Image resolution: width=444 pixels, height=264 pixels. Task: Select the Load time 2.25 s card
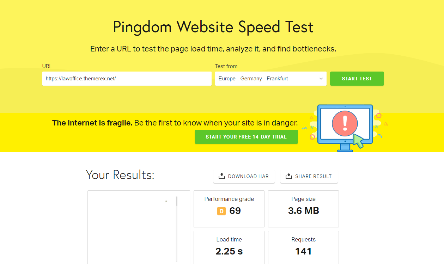229,247
